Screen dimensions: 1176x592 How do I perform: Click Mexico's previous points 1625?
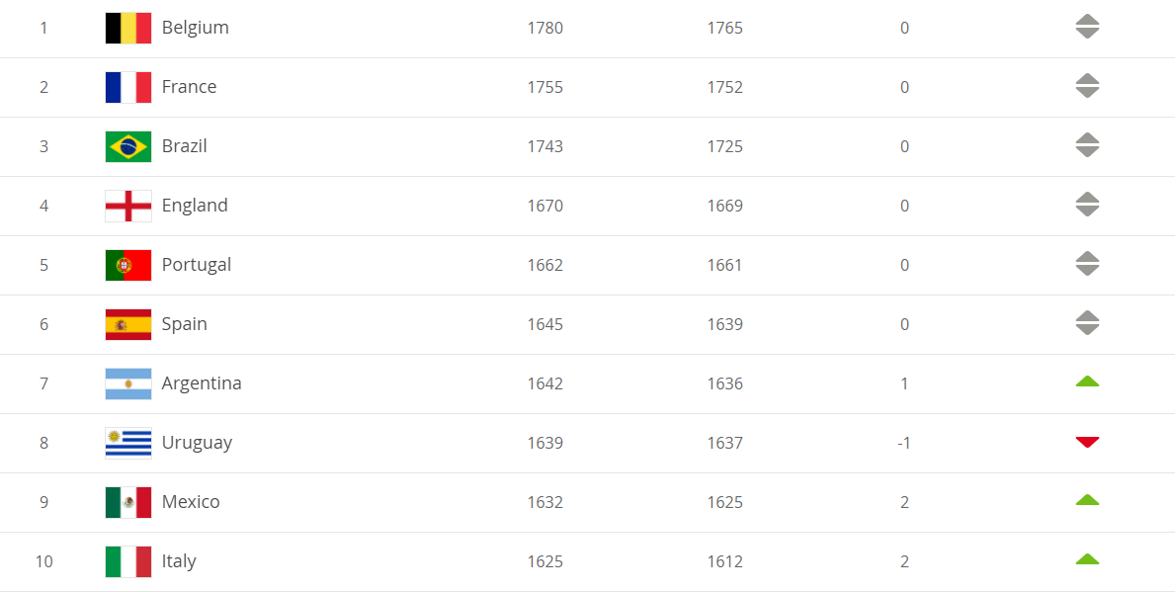tap(725, 502)
